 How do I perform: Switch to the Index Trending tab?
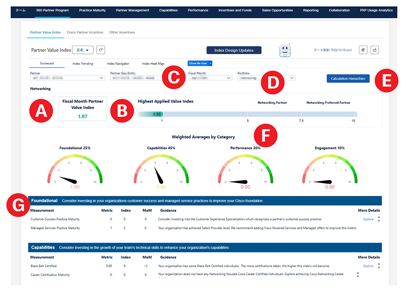(83, 64)
